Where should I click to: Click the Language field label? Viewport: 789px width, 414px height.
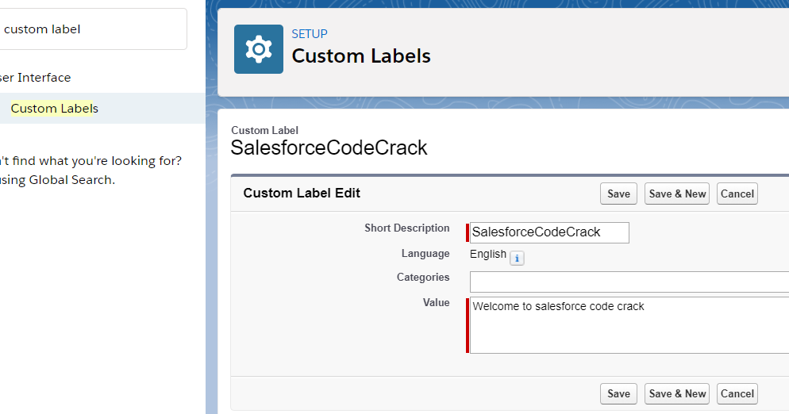click(425, 254)
